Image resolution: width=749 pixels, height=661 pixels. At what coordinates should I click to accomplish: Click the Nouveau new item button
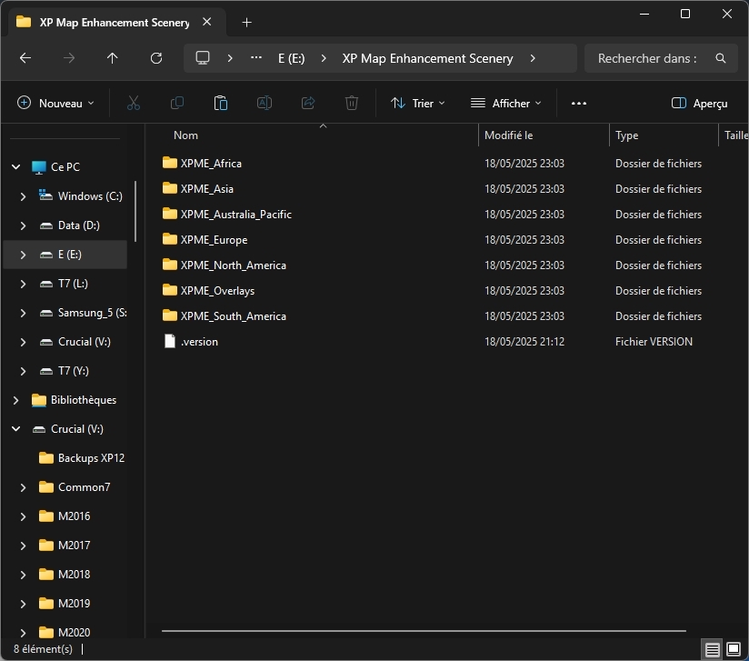[x=55, y=104]
